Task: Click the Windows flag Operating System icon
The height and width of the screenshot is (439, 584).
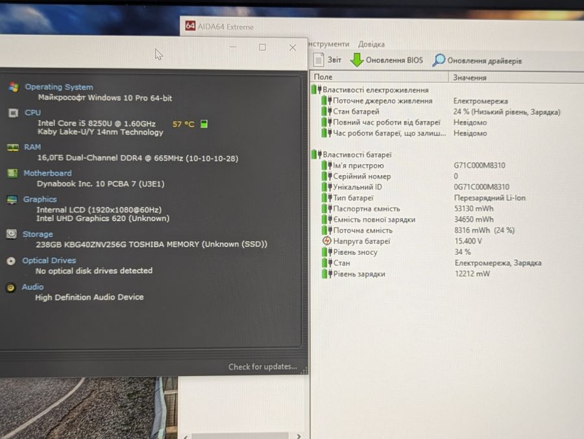Action: pyautogui.click(x=14, y=87)
